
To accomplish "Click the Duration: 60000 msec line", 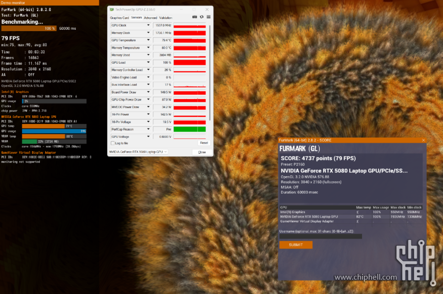I will coord(300,192).
